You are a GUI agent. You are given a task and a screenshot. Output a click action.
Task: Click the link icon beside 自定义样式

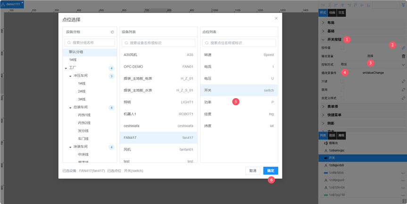(x=403, y=98)
